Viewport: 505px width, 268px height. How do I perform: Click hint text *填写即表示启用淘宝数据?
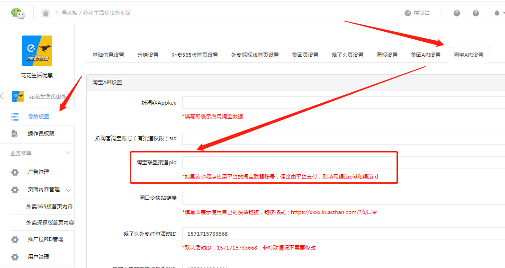click(x=213, y=116)
